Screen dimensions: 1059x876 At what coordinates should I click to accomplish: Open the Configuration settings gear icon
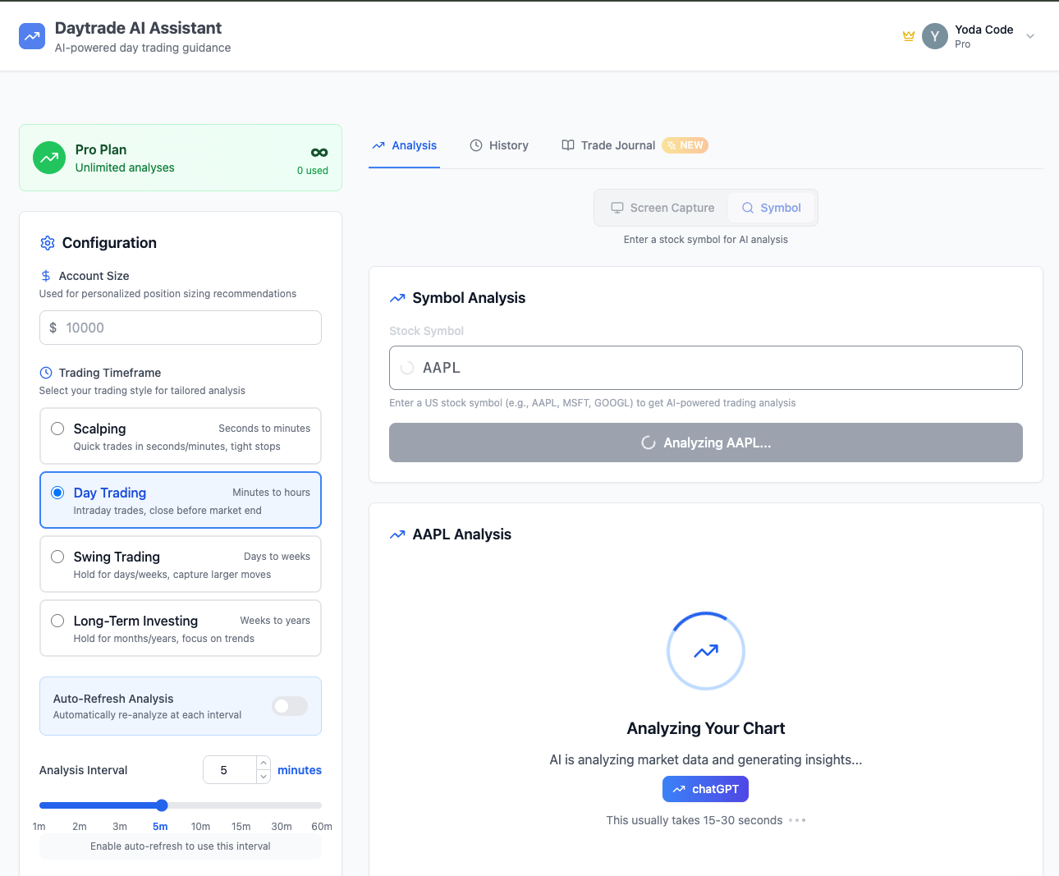(47, 243)
